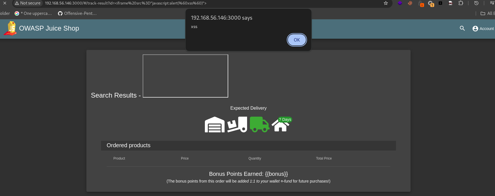This screenshot has height=196, width=495.
Task: Click the Total Price column header
Action: pos(324,158)
